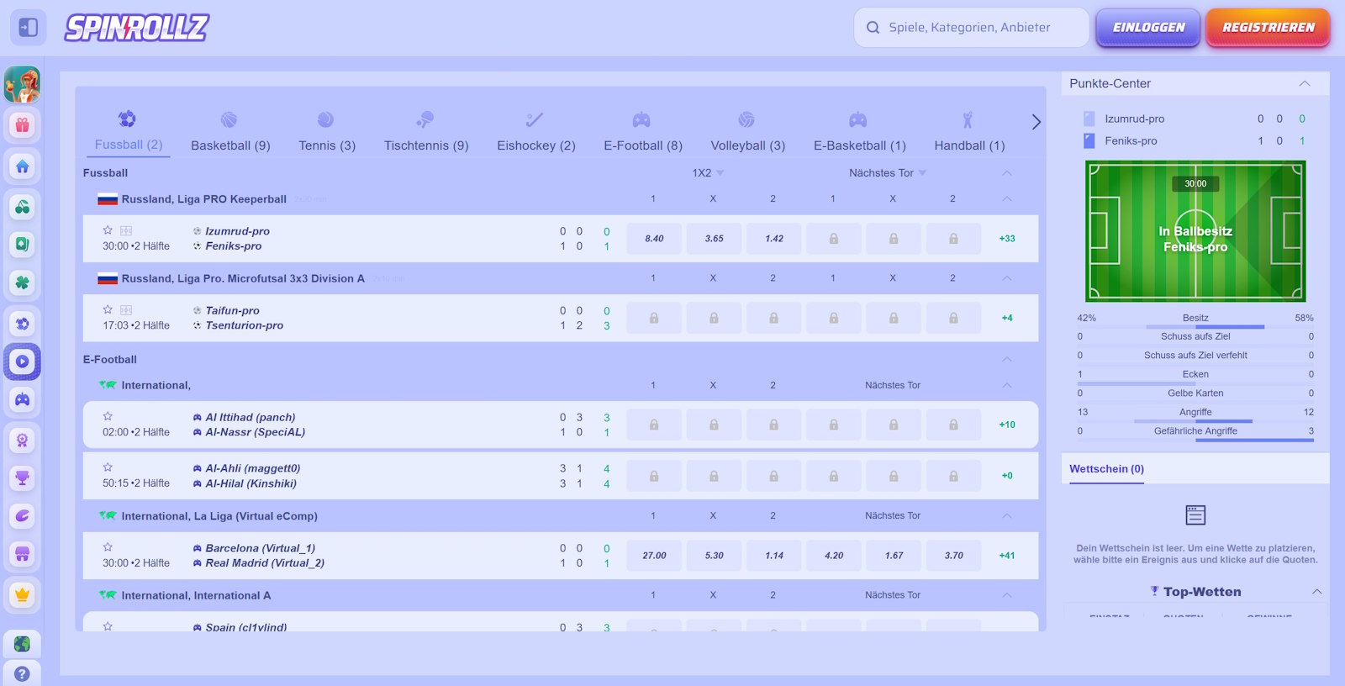Collapse the Punkte-Center panel
The width and height of the screenshot is (1345, 686).
click(x=1305, y=83)
